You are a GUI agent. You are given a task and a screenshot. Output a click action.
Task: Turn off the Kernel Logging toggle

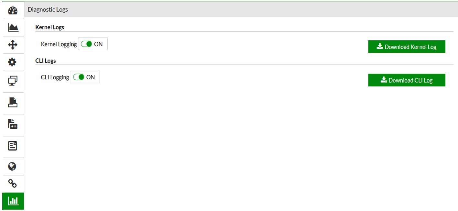[x=86, y=44]
